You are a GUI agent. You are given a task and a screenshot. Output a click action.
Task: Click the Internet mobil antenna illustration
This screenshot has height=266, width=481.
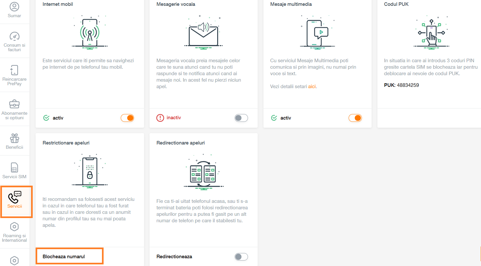(90, 32)
